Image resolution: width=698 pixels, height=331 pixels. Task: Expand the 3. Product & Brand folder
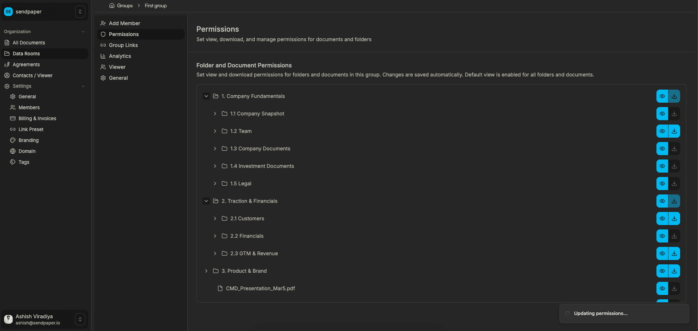point(206,271)
